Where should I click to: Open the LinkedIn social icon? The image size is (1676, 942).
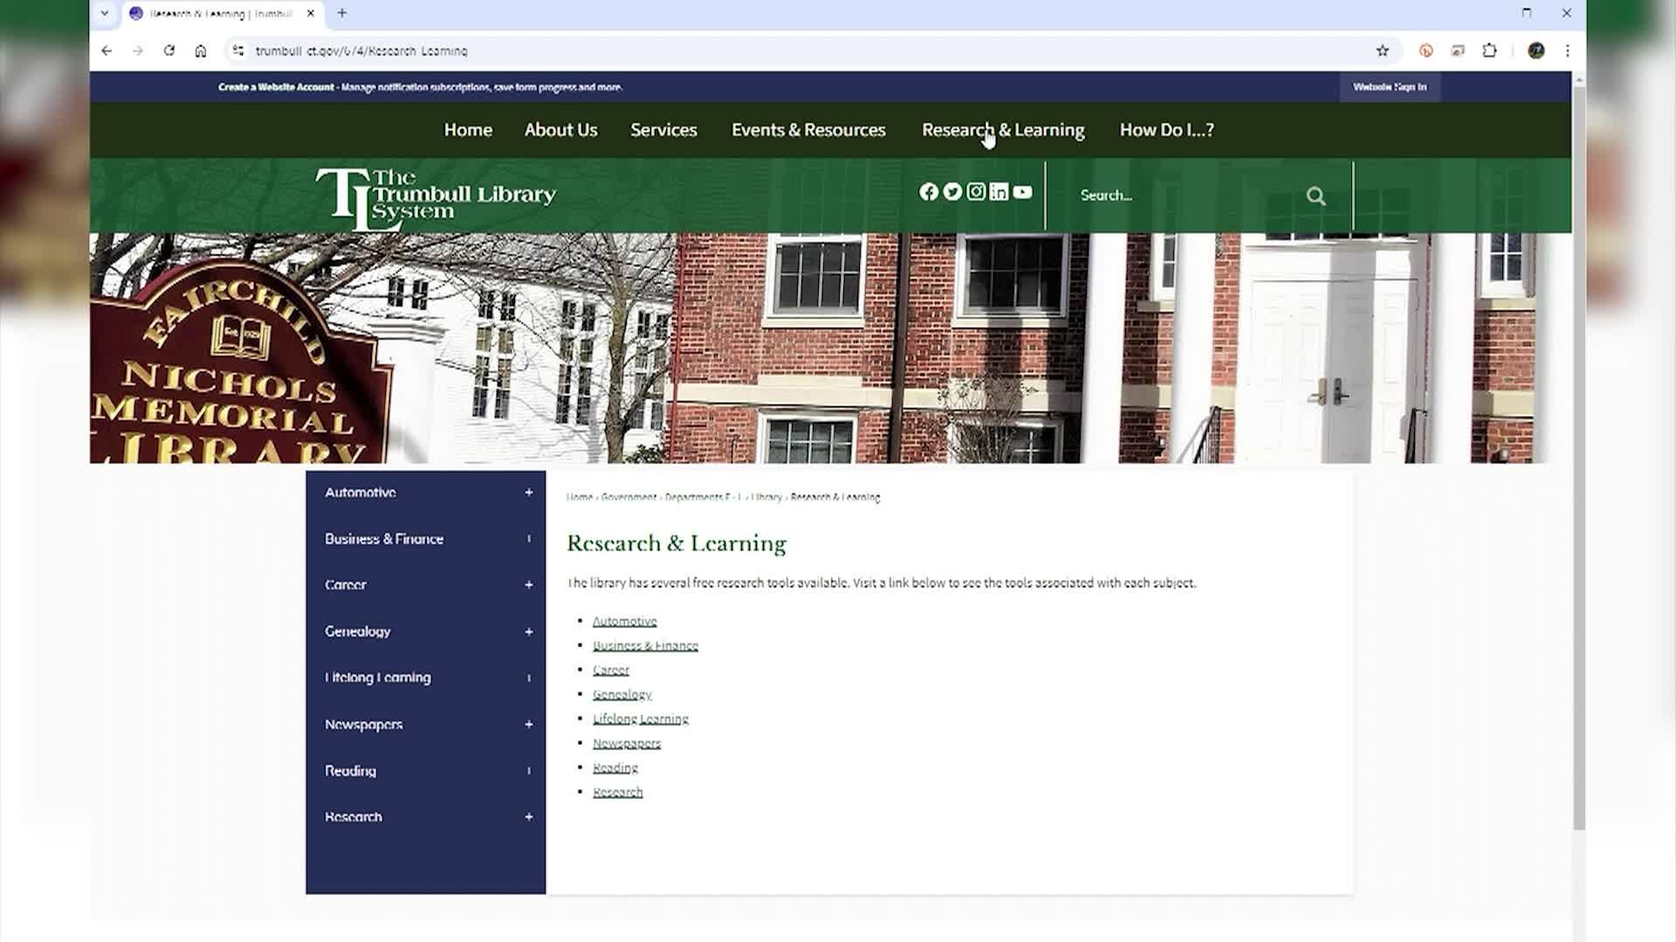click(999, 192)
